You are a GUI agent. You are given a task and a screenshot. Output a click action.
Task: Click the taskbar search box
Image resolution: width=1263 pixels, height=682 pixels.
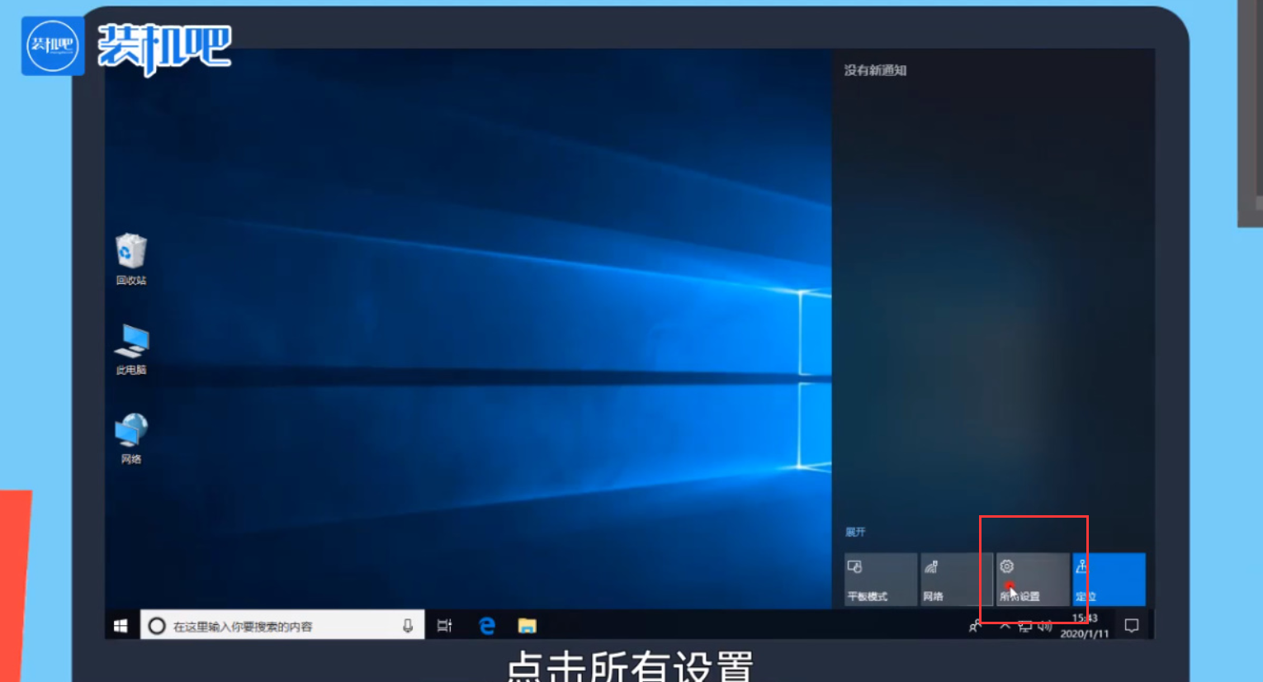282,626
